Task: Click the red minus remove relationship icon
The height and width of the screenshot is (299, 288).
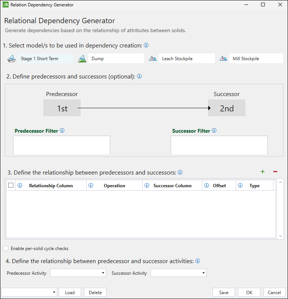Action: point(275,172)
